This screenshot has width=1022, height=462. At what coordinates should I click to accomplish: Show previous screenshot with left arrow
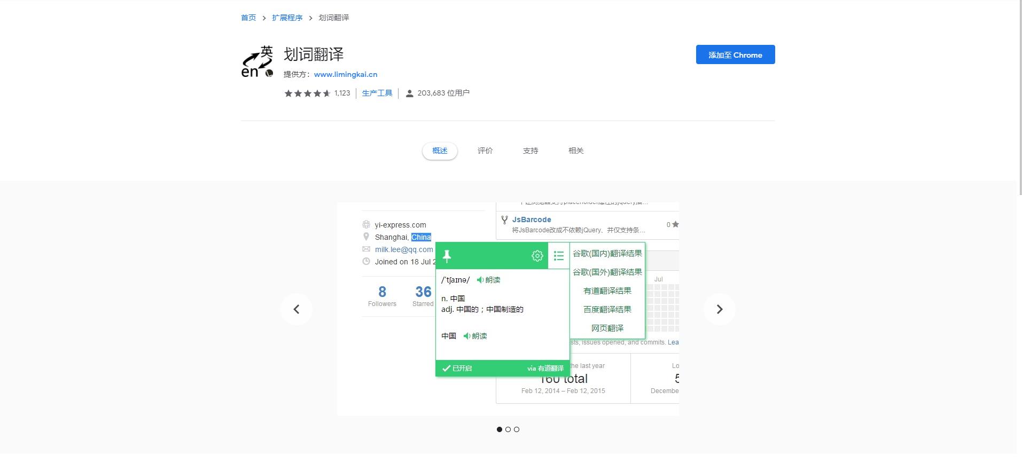[297, 309]
